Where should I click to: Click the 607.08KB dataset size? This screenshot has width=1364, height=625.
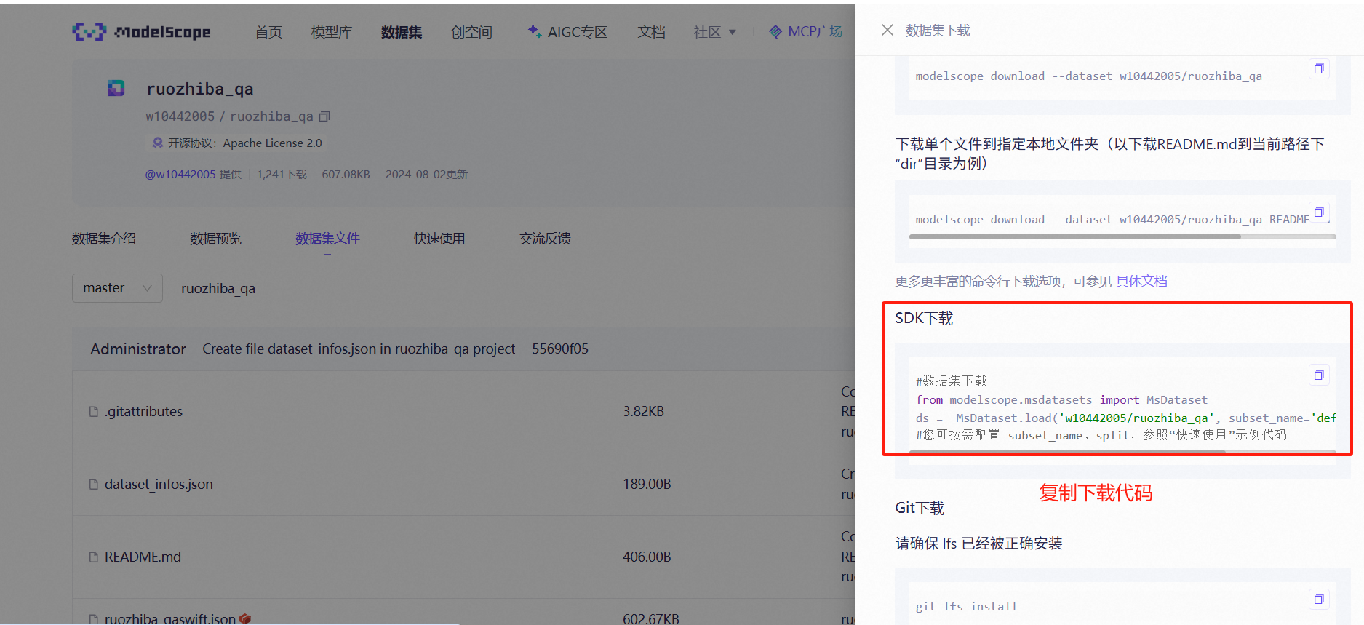(x=346, y=175)
